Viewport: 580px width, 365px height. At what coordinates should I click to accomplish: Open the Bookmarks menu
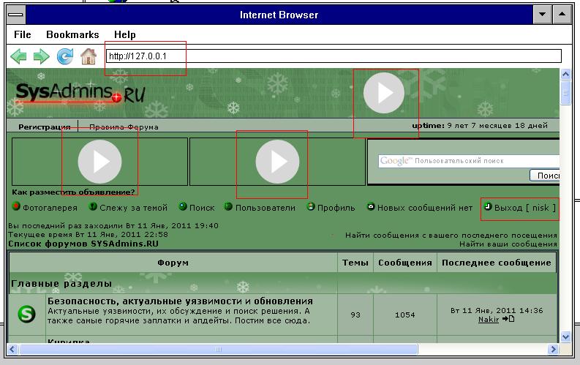pos(72,35)
